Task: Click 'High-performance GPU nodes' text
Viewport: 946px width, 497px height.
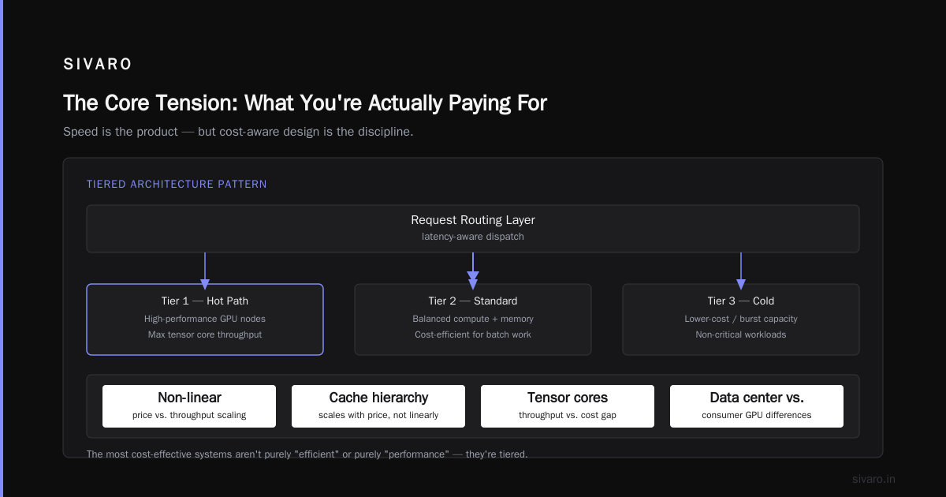Action: 205,319
